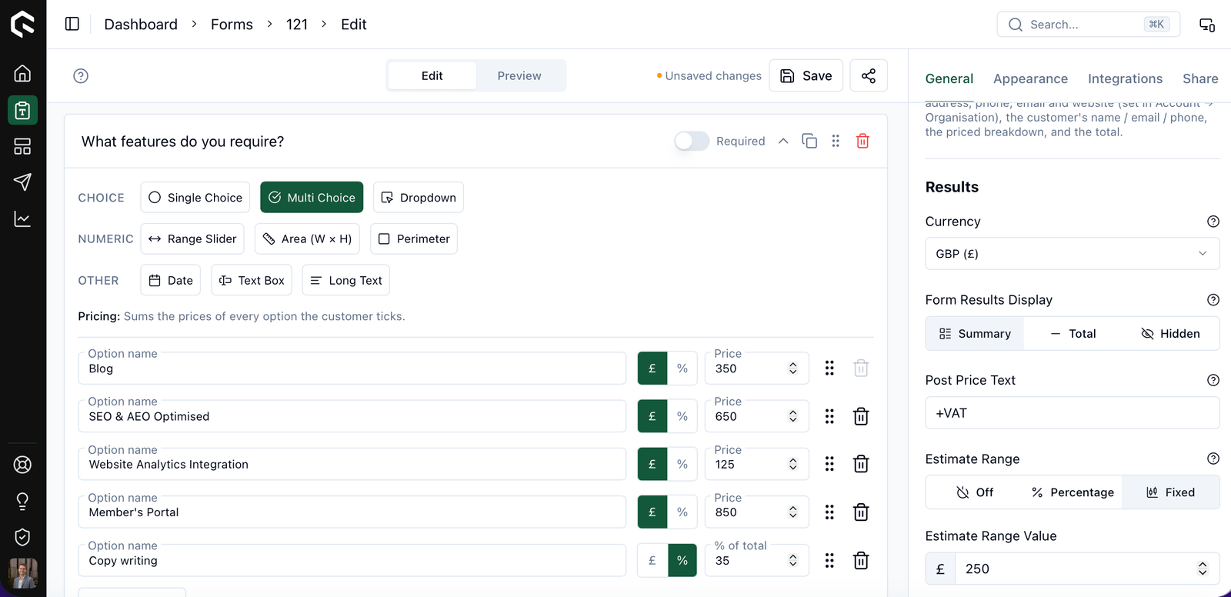
Task: Delete the Member's Portal option
Action: click(x=861, y=512)
